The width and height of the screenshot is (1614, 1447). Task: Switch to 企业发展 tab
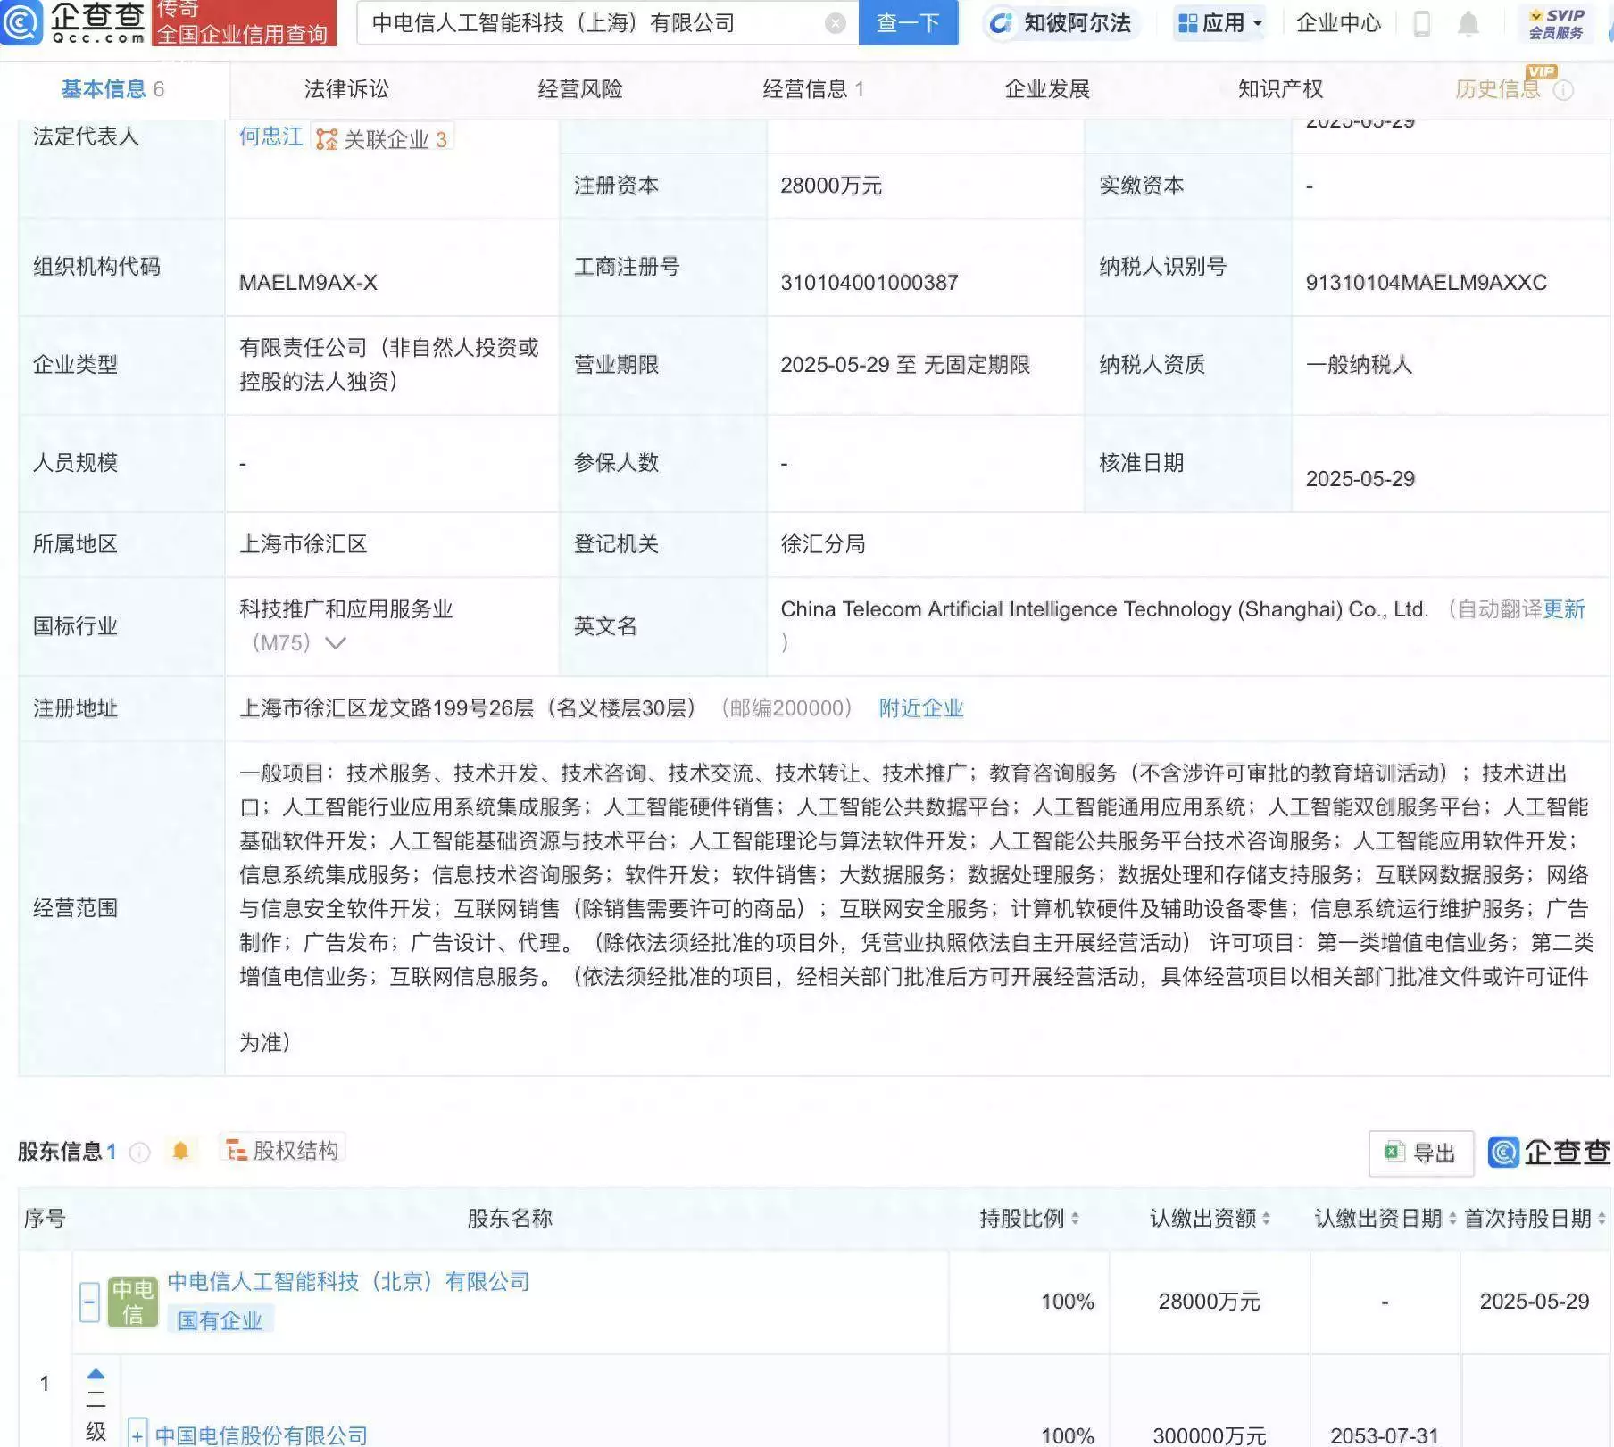(x=1047, y=89)
